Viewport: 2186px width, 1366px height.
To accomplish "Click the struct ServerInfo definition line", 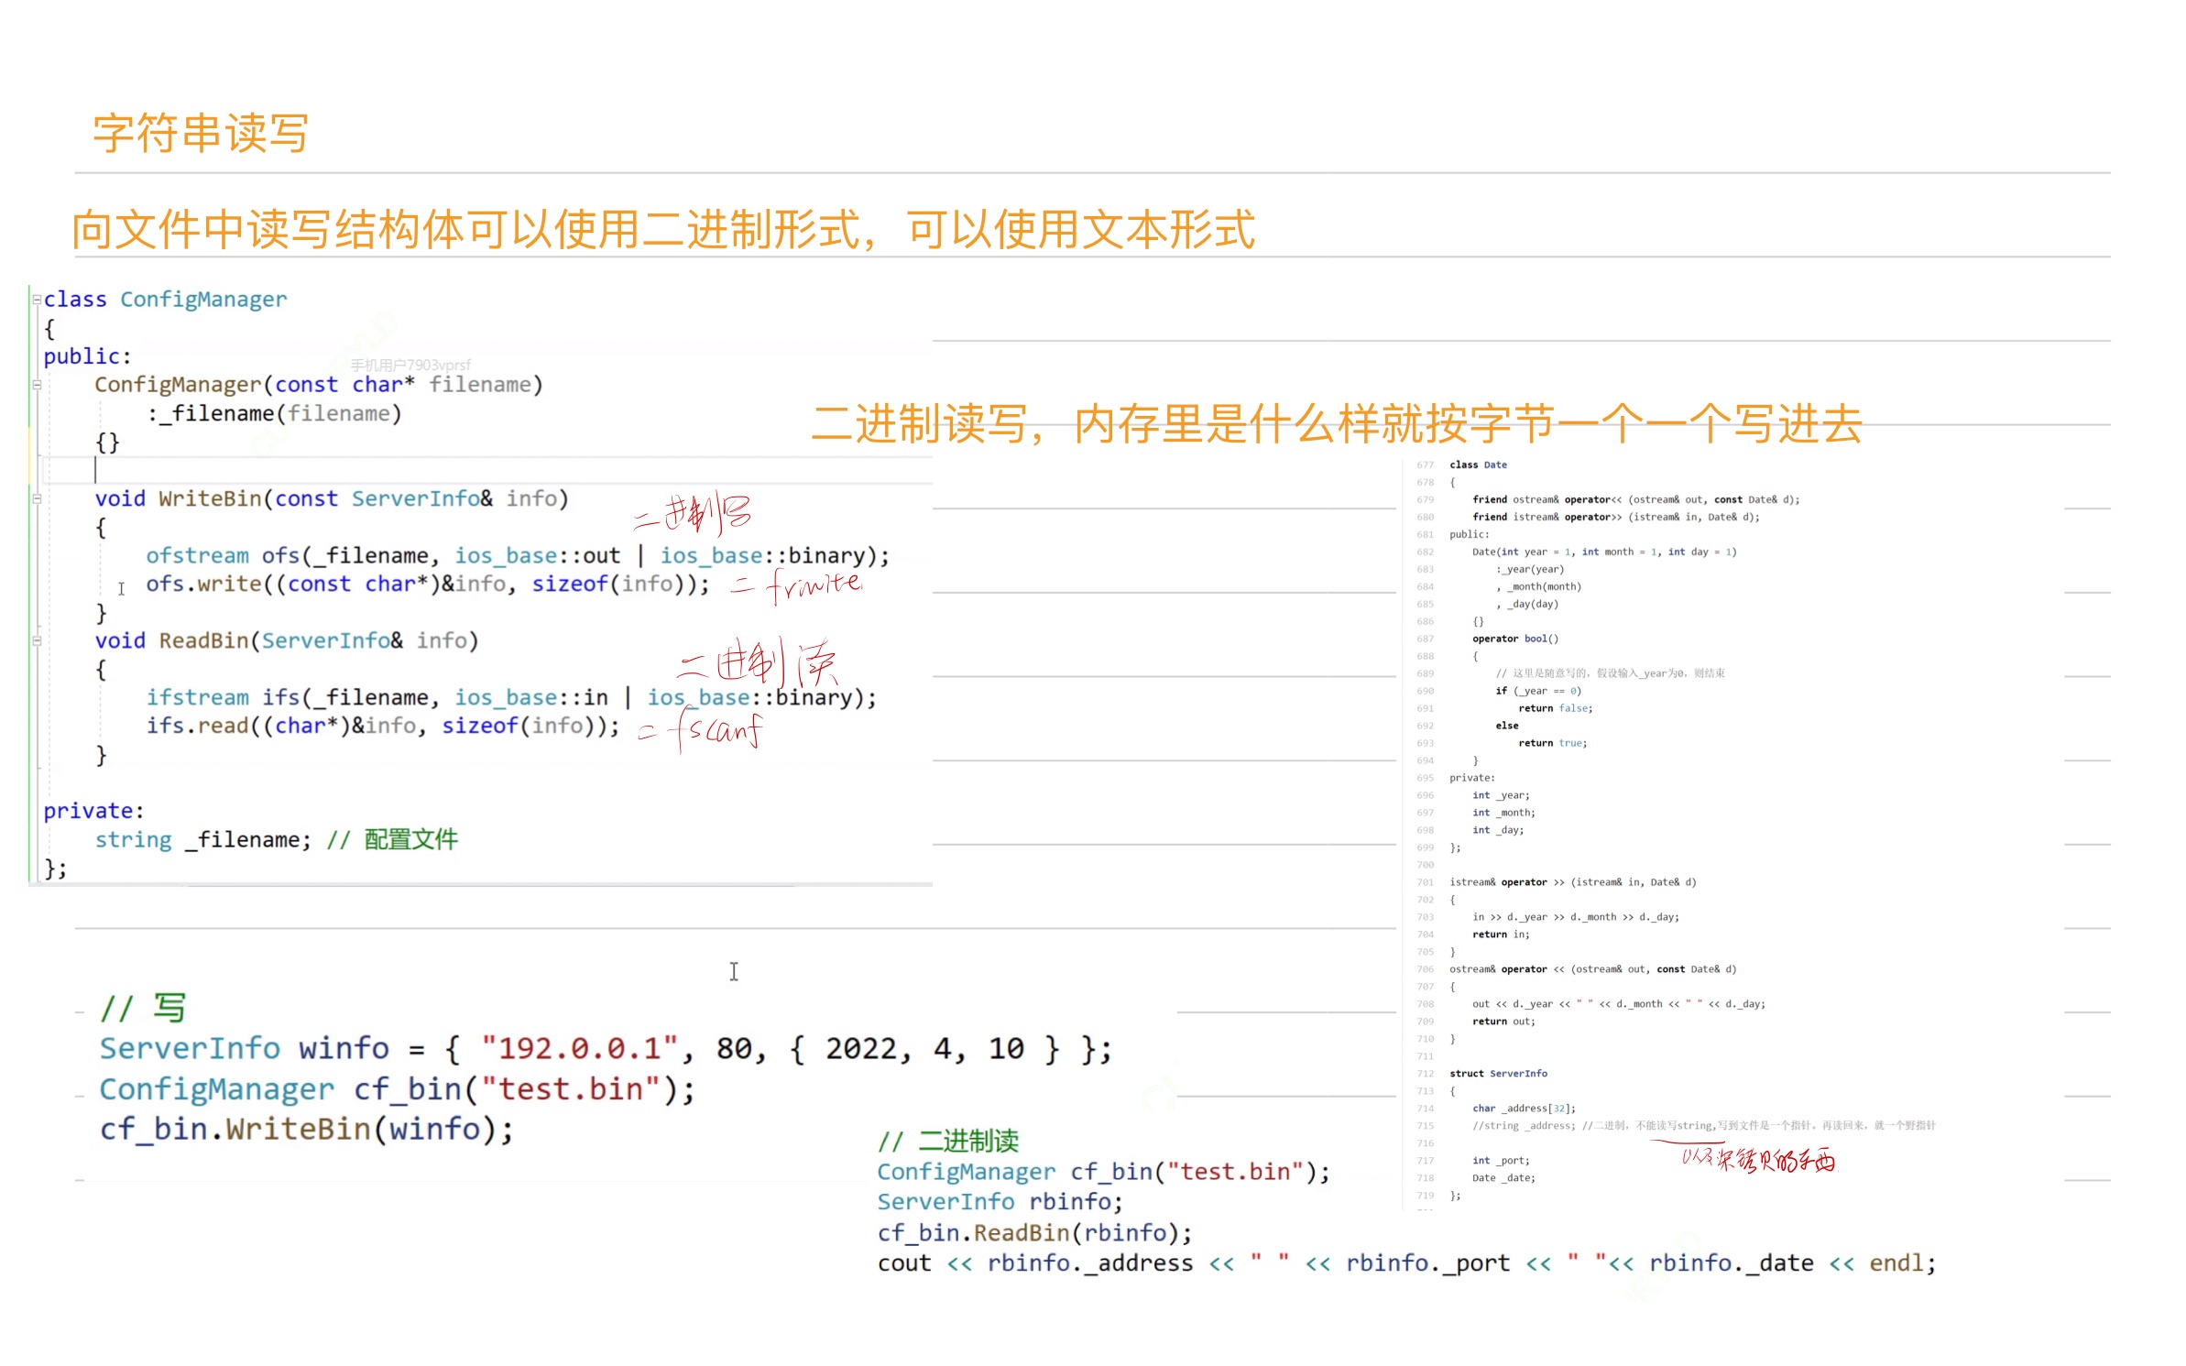I will click(x=1498, y=1074).
